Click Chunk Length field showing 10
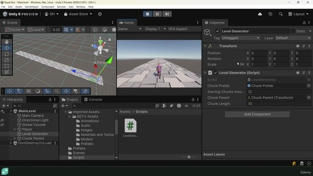313x176 pixels. pyautogui.click(x=279, y=104)
